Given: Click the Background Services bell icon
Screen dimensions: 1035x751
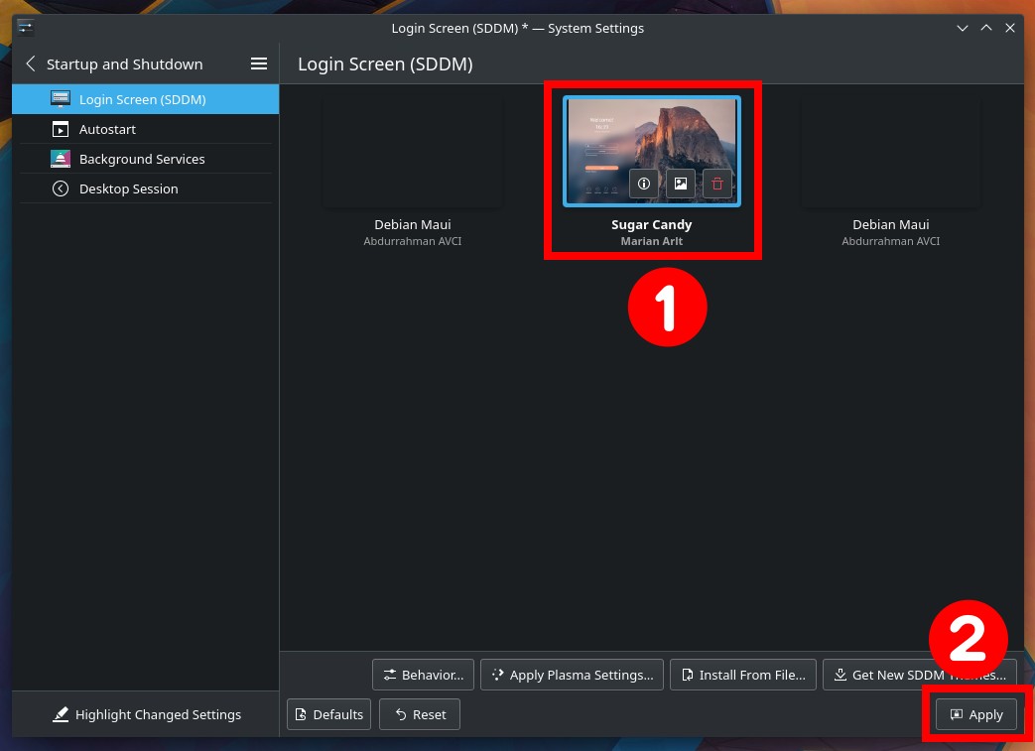Looking at the screenshot, I should [x=61, y=159].
